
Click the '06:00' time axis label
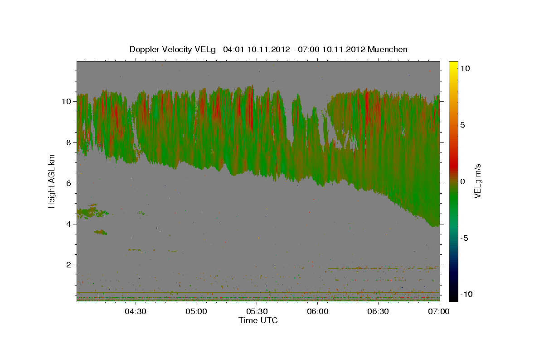(317, 311)
